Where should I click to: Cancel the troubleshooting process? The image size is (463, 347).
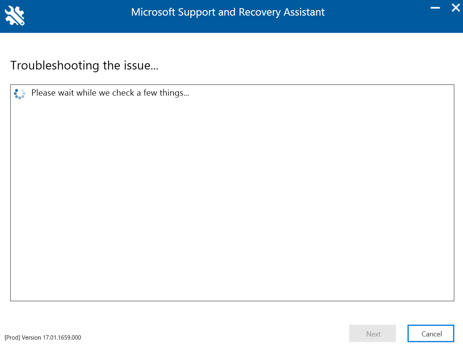pyautogui.click(x=431, y=334)
